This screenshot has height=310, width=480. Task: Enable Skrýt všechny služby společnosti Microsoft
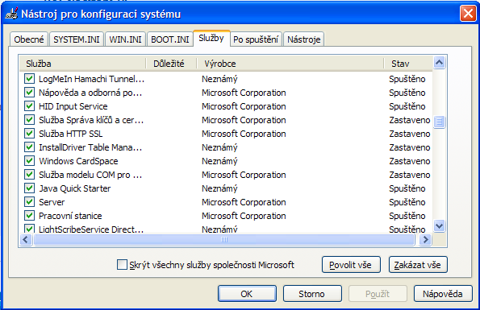click(x=122, y=264)
